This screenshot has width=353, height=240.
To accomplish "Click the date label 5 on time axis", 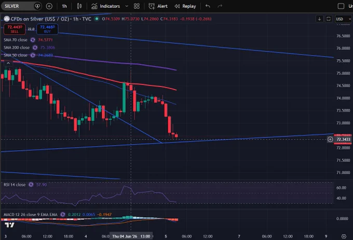I will (x=166, y=236).
